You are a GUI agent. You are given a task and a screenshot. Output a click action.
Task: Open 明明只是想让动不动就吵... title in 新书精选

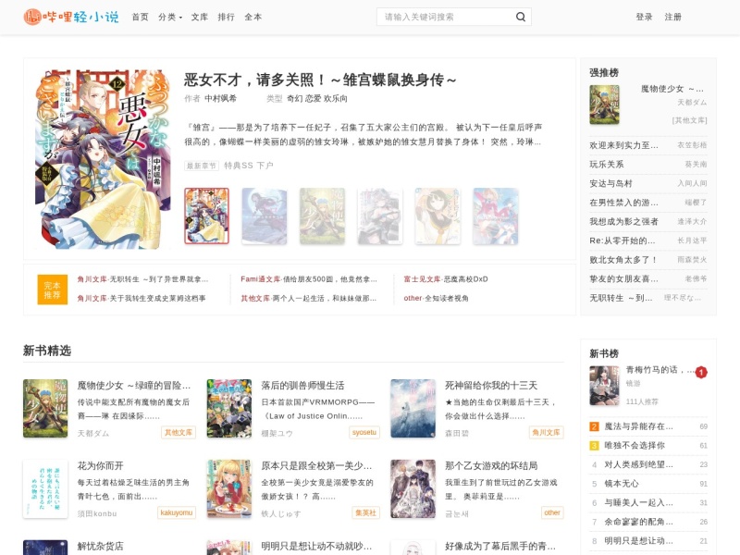click(x=316, y=546)
